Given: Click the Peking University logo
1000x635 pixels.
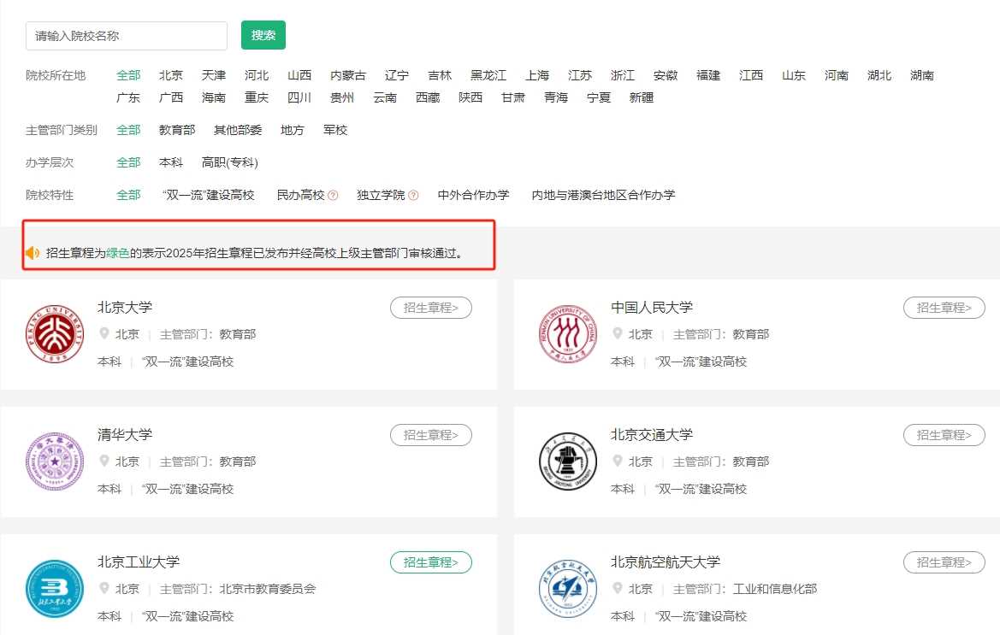Looking at the screenshot, I should coord(55,334).
